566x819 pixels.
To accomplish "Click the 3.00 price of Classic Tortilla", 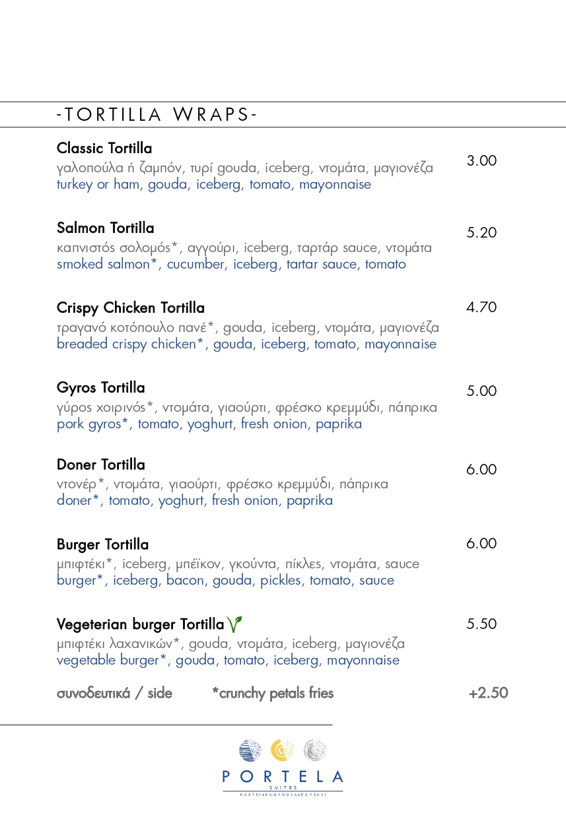I will 481,160.
